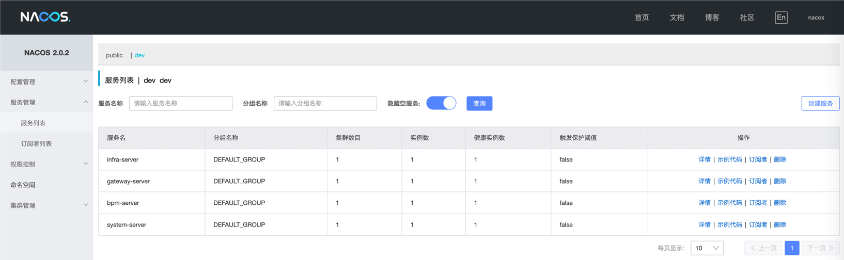The image size is (844, 260).
Task: Open 订阅者列表 in the sidebar
Action: [36, 143]
